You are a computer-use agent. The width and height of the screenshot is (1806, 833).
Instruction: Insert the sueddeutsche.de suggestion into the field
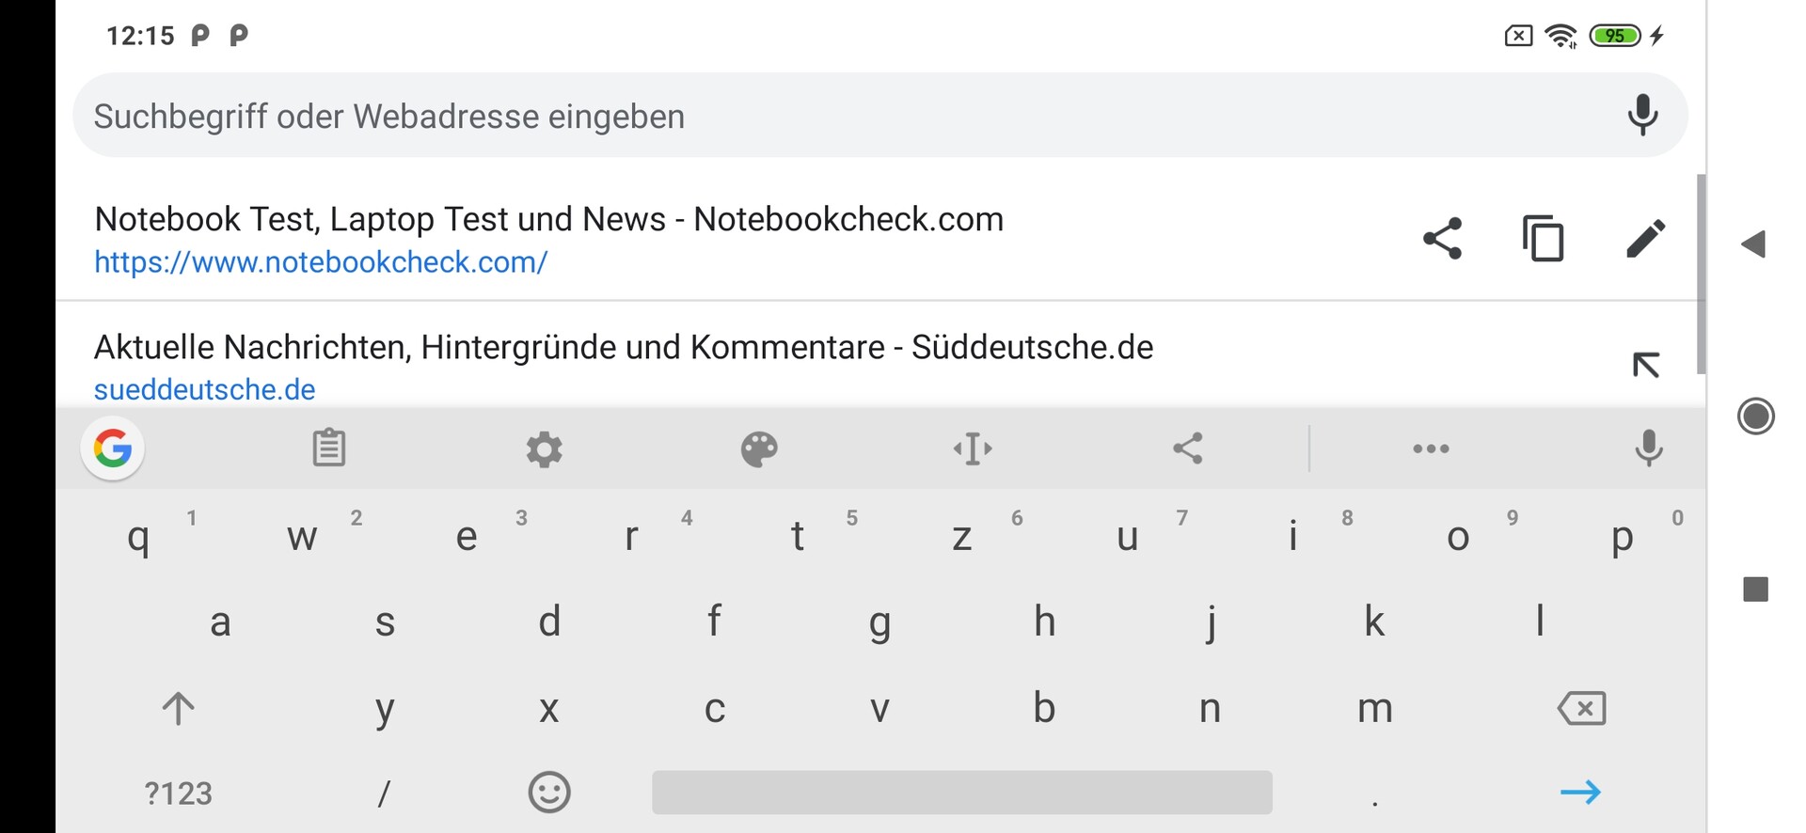1646,365
